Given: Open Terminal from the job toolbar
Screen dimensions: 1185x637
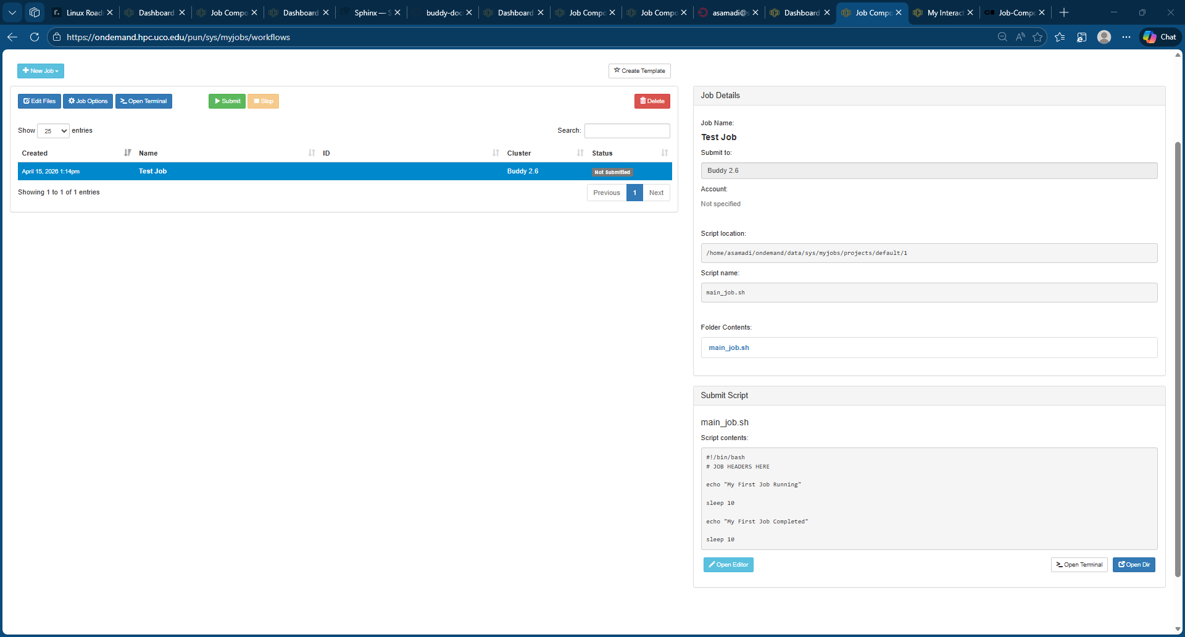Looking at the screenshot, I should 144,101.
